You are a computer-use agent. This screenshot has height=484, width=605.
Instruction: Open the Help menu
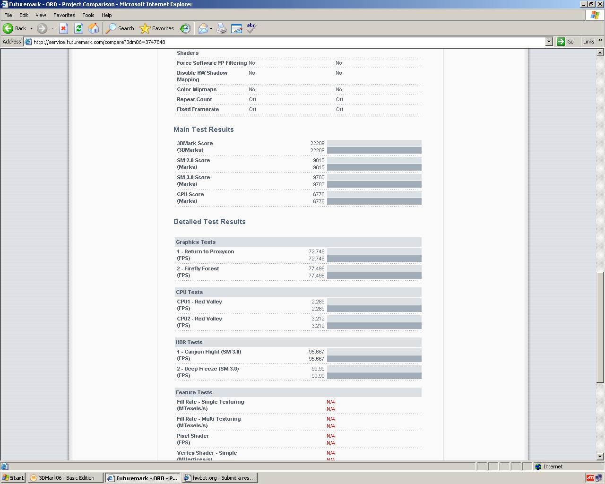pos(107,15)
